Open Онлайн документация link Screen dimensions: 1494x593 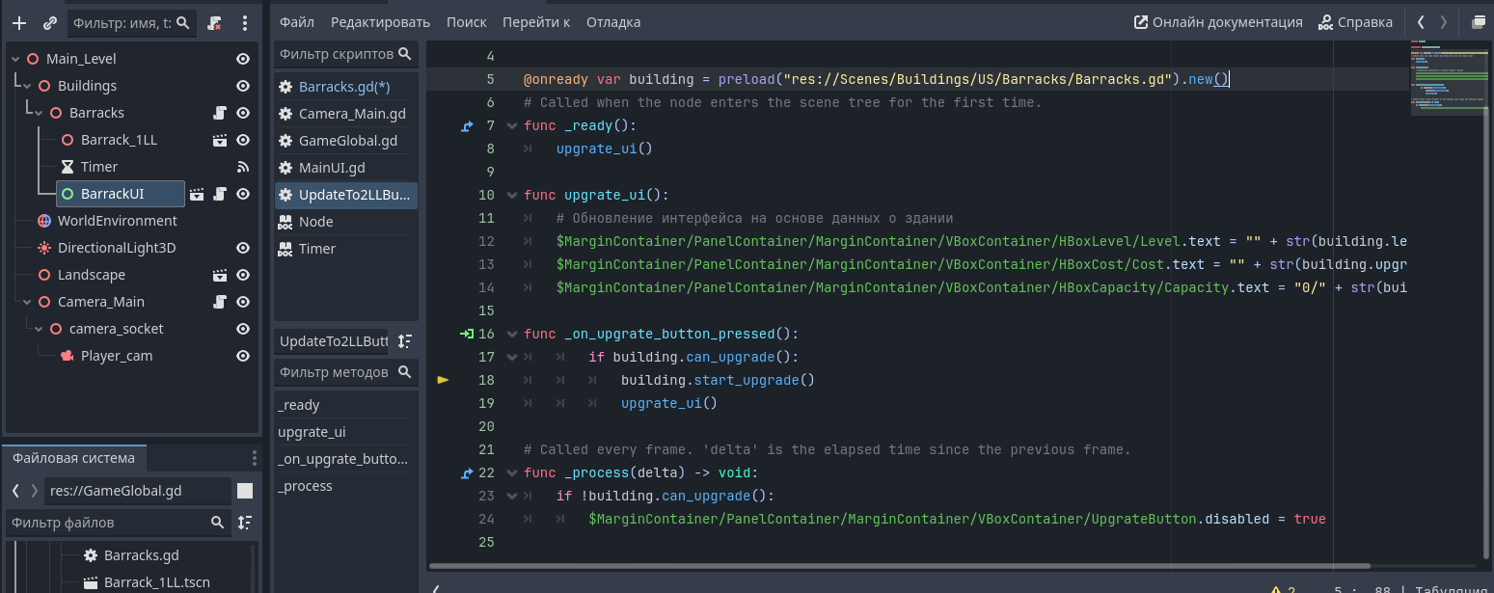pyautogui.click(x=1218, y=22)
